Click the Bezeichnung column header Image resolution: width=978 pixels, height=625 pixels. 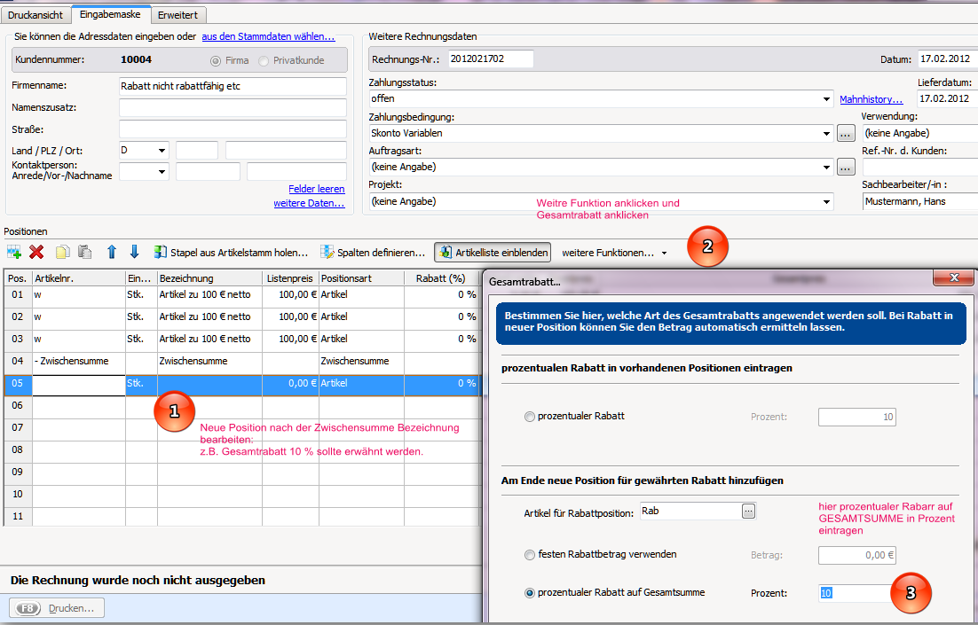click(209, 278)
